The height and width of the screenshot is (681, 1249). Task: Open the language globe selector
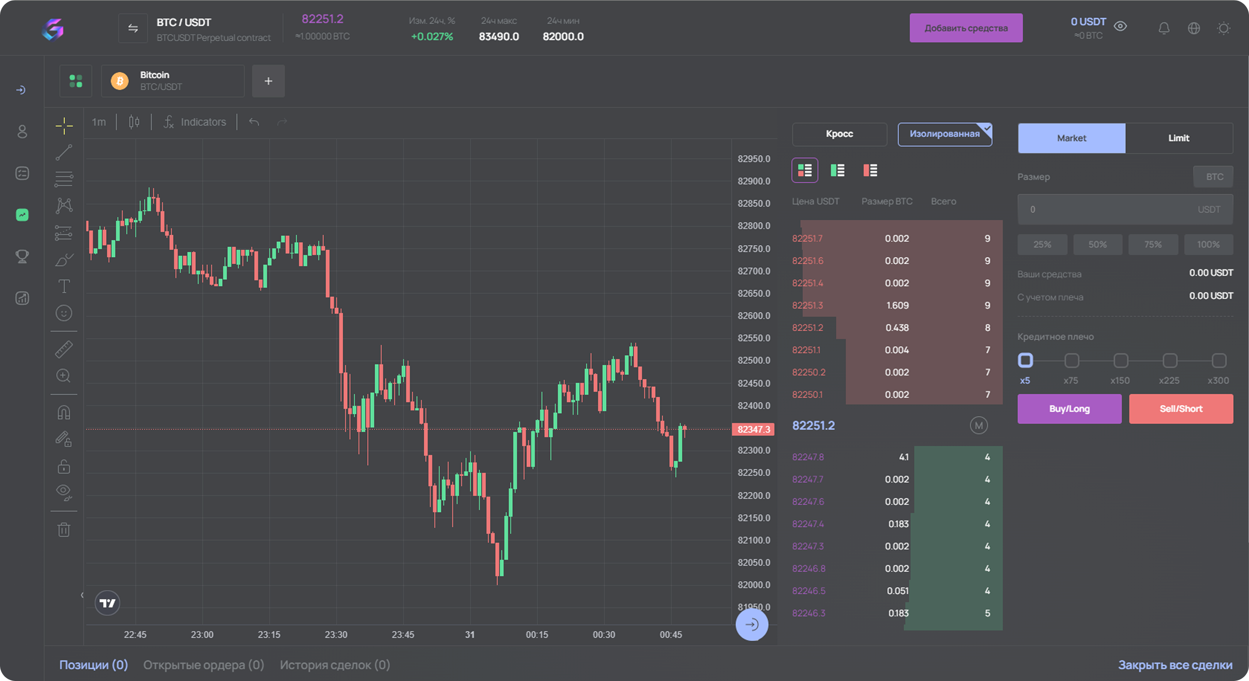click(x=1194, y=28)
